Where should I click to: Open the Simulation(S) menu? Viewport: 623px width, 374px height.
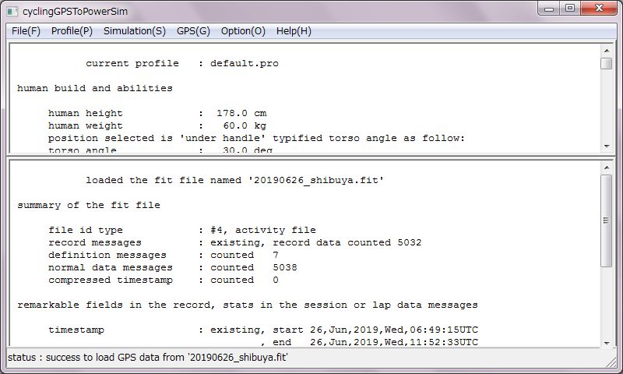click(135, 31)
